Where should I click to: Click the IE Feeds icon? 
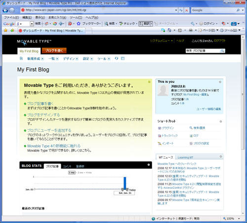pos(180,30)
